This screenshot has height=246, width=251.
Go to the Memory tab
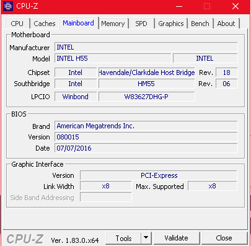pyautogui.click(x=113, y=24)
